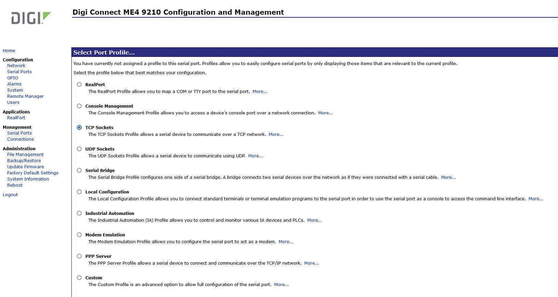Click the Industrial Automation profile label
This screenshot has width=558, height=297.
pos(110,213)
